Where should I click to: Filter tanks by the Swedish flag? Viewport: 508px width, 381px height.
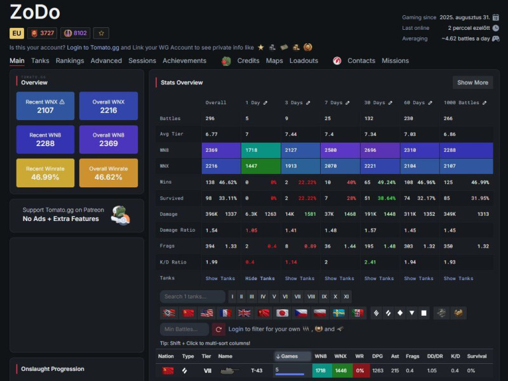(339, 313)
